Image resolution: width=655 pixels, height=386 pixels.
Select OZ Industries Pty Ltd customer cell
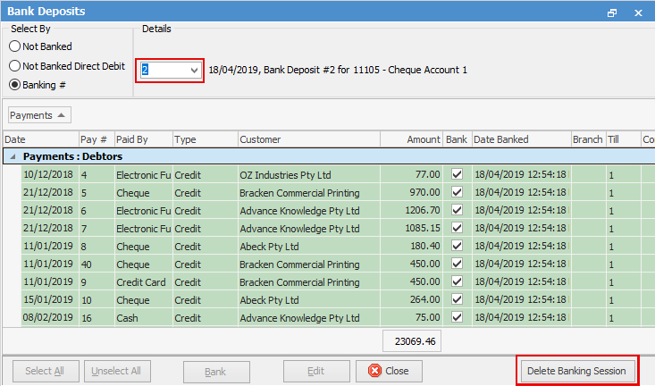[x=309, y=174]
